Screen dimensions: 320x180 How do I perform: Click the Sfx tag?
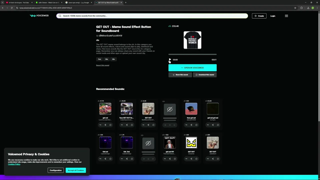tap(113, 59)
